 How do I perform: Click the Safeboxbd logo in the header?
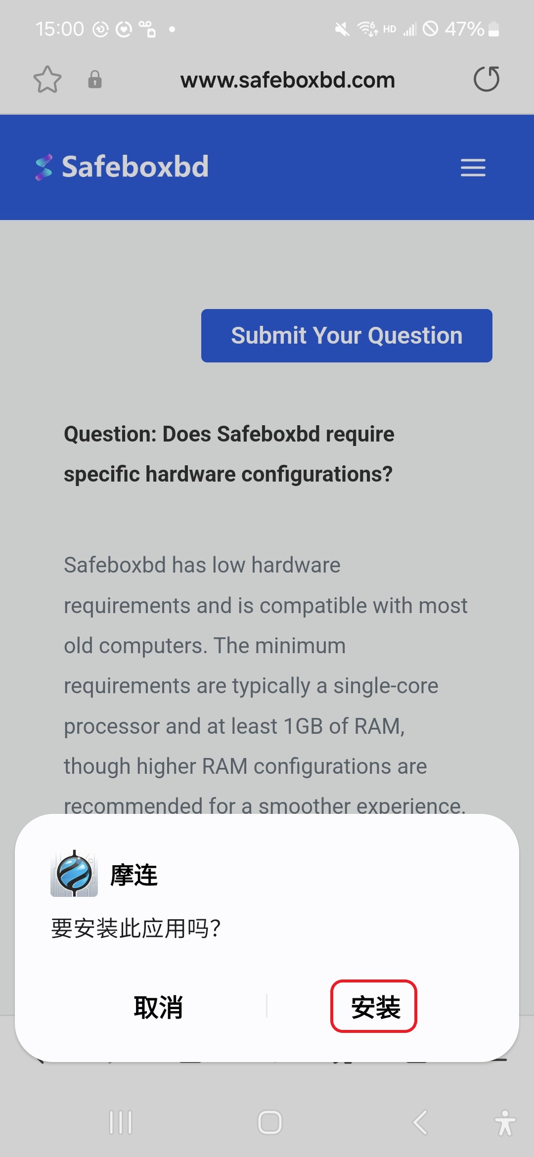pos(122,167)
